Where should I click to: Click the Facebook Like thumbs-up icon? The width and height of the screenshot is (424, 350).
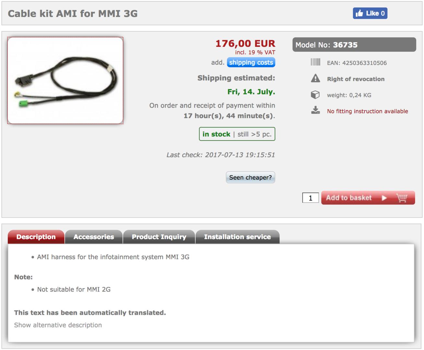(x=359, y=13)
